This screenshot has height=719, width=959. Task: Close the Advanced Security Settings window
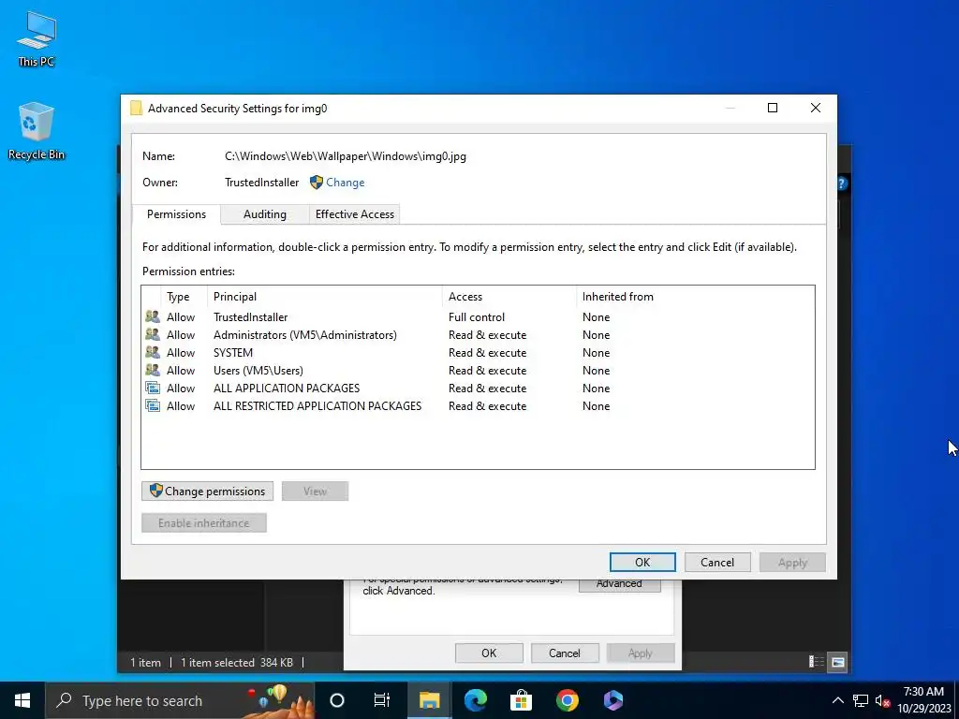(x=816, y=108)
